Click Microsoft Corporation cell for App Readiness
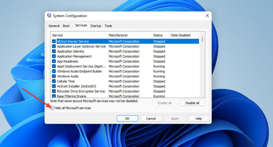The width and height of the screenshot is (273, 147). click(x=124, y=61)
